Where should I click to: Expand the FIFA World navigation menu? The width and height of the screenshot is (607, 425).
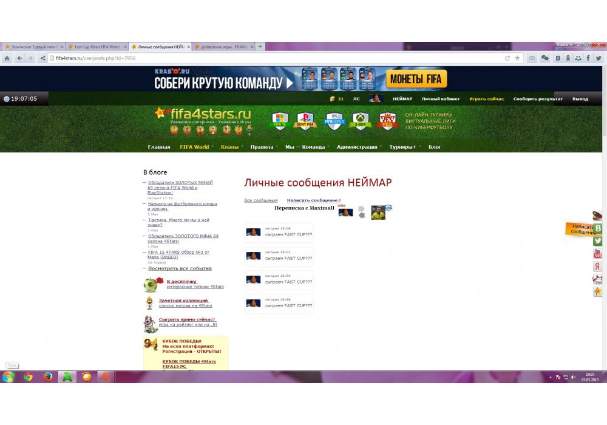[194, 147]
